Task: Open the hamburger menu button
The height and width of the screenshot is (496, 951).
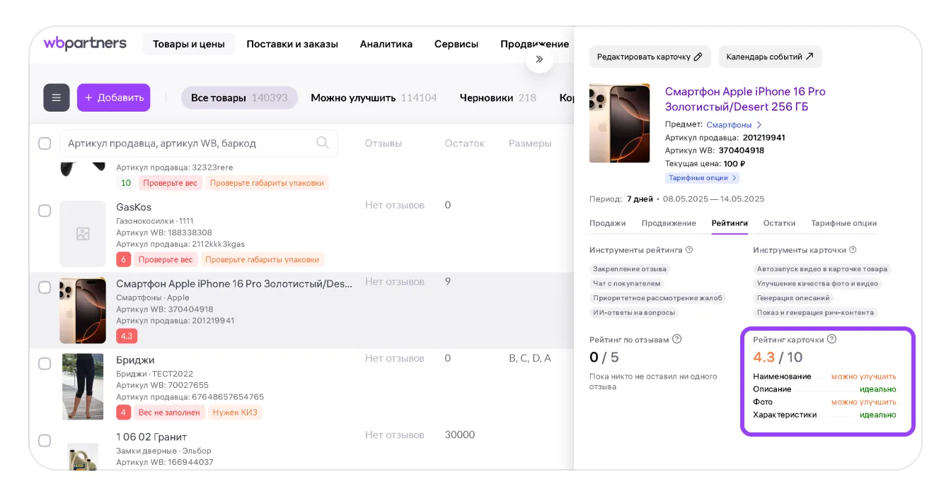Action: (57, 98)
